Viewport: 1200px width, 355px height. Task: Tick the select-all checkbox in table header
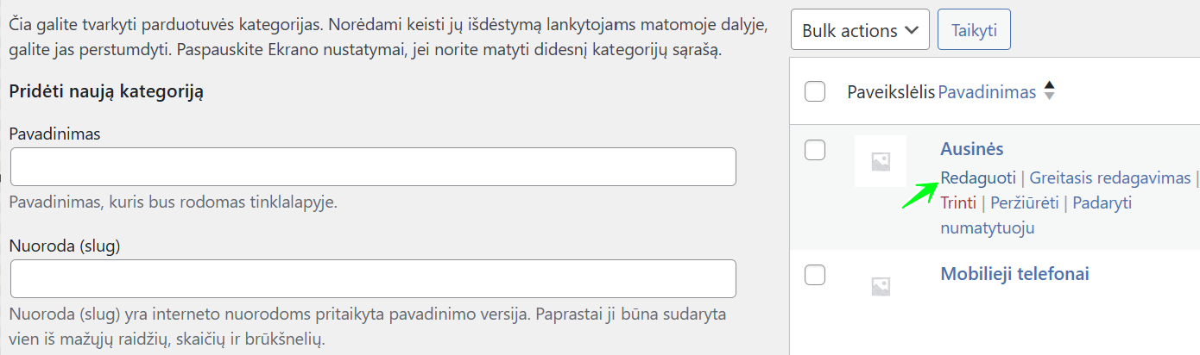pyautogui.click(x=815, y=91)
